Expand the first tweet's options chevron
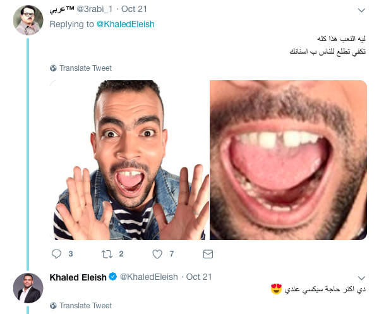This screenshot has width=379, height=314. pos(361,10)
